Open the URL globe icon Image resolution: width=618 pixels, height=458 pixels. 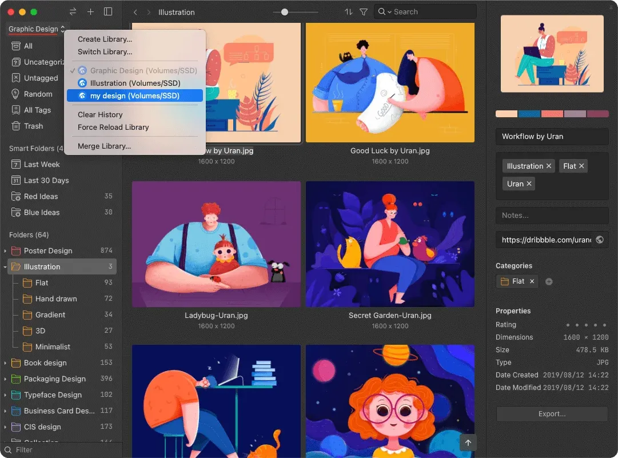(x=600, y=240)
